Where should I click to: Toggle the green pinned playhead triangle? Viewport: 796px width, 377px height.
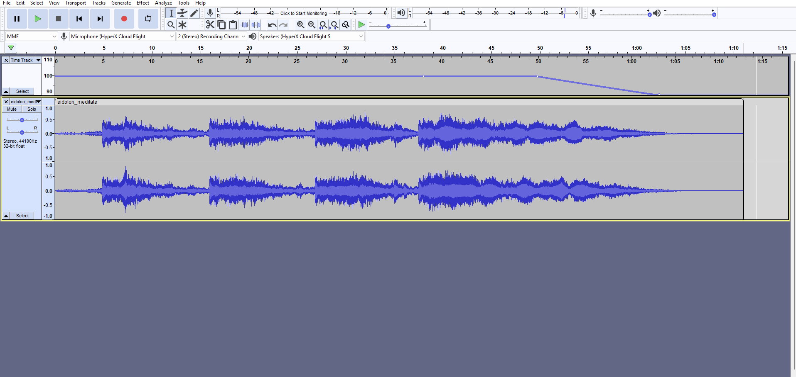[x=11, y=48]
